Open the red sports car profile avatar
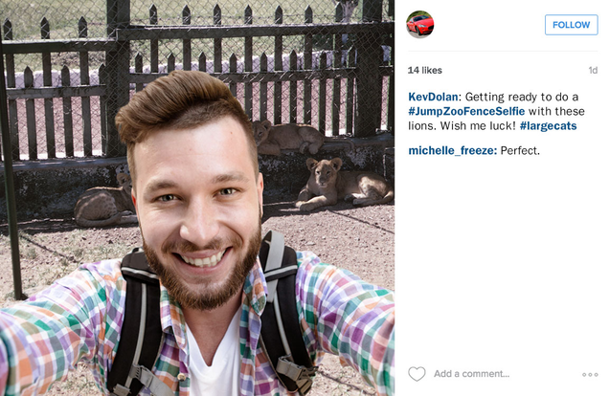609x396 pixels. [x=419, y=25]
